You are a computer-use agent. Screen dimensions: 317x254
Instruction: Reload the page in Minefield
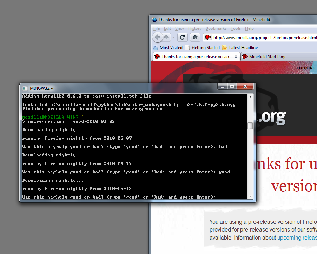pyautogui.click(x=182, y=37)
